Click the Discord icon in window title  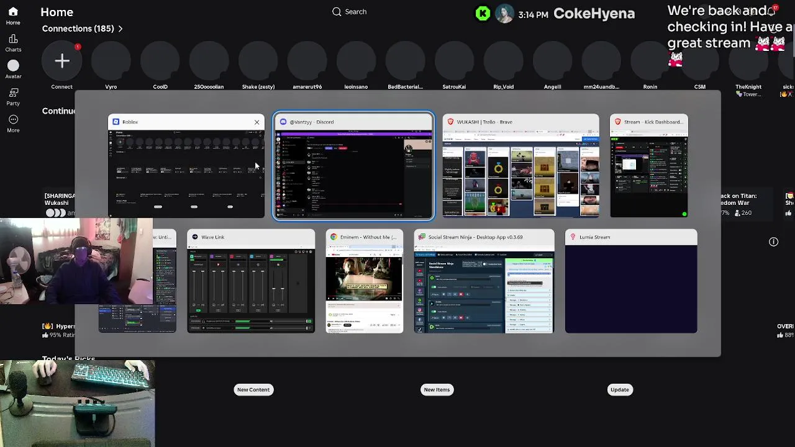click(283, 122)
